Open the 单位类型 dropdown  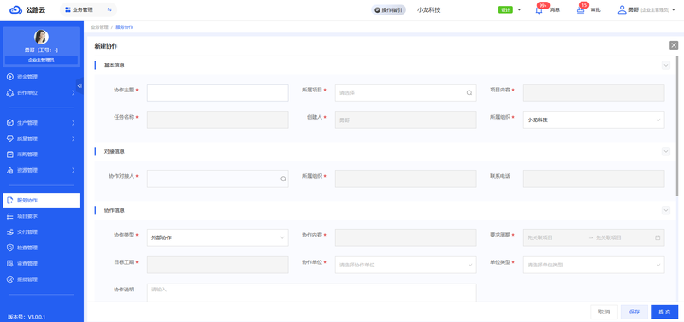(593, 265)
